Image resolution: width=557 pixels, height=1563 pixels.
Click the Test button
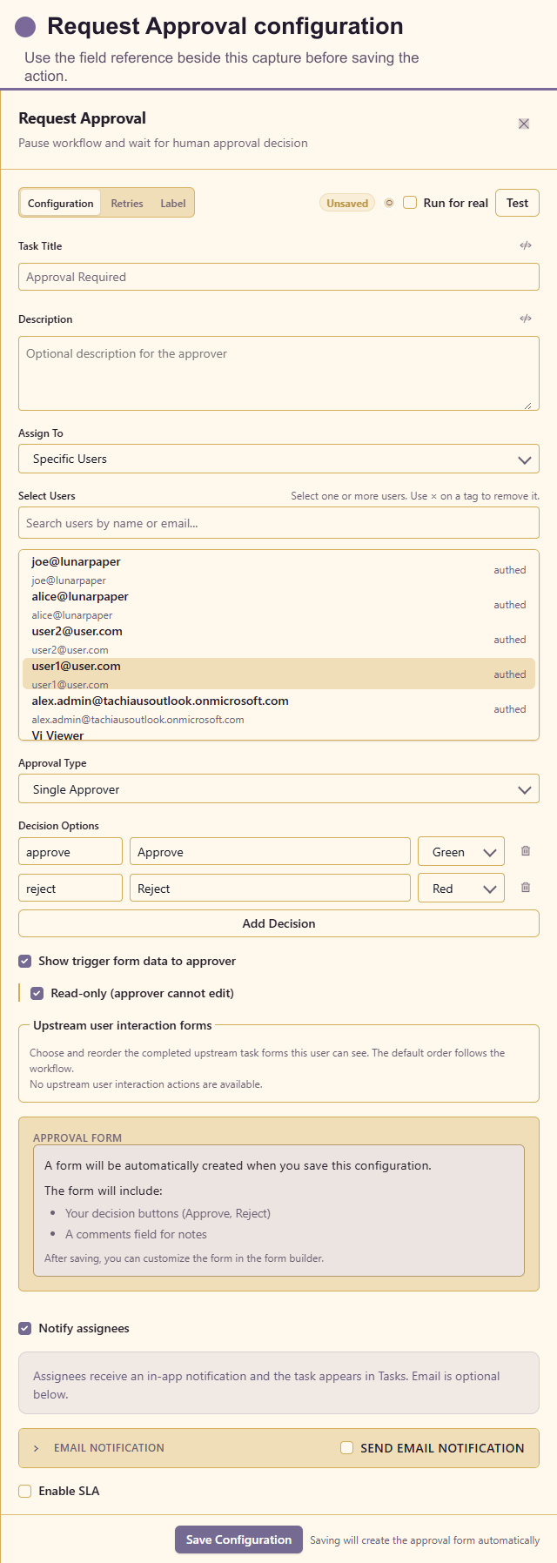point(518,203)
